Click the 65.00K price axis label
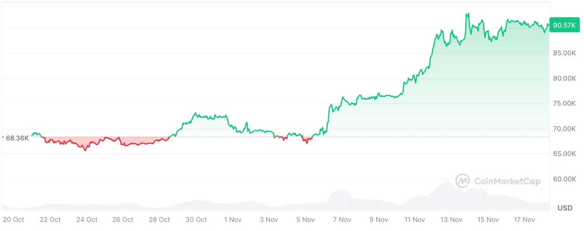This screenshot has width=584, height=231. [564, 154]
